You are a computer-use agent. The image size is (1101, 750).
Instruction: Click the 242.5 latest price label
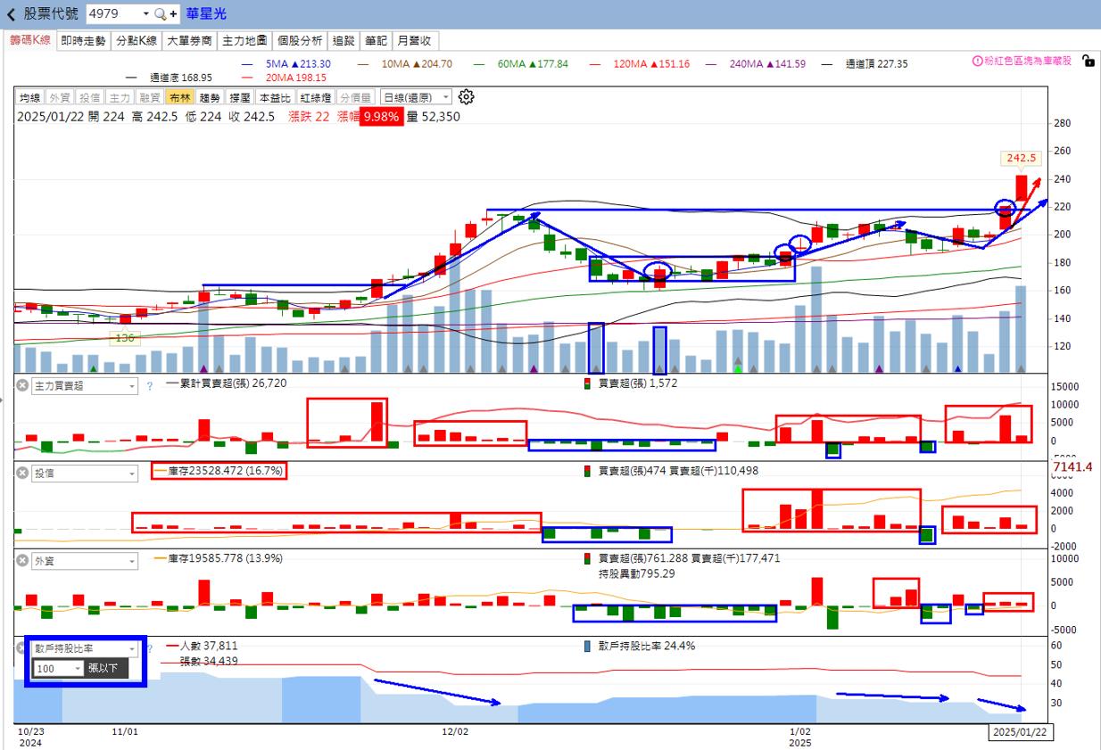point(1022,158)
